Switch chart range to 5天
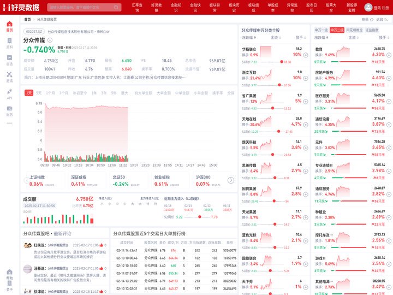The width and height of the screenshot is (393, 295). coord(39,93)
